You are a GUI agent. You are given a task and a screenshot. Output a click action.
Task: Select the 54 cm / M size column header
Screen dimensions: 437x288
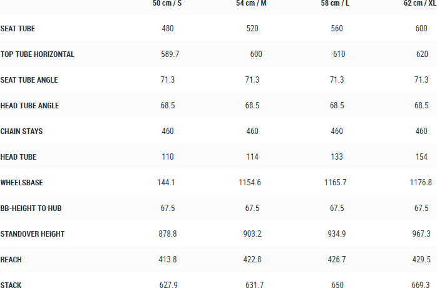pos(251,3)
